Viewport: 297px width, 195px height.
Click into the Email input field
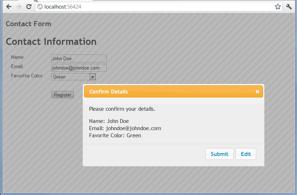tap(79, 68)
